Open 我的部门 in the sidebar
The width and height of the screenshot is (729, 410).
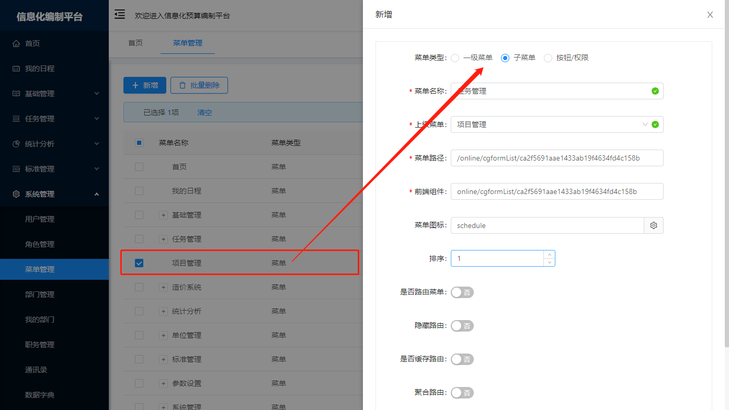54,320
